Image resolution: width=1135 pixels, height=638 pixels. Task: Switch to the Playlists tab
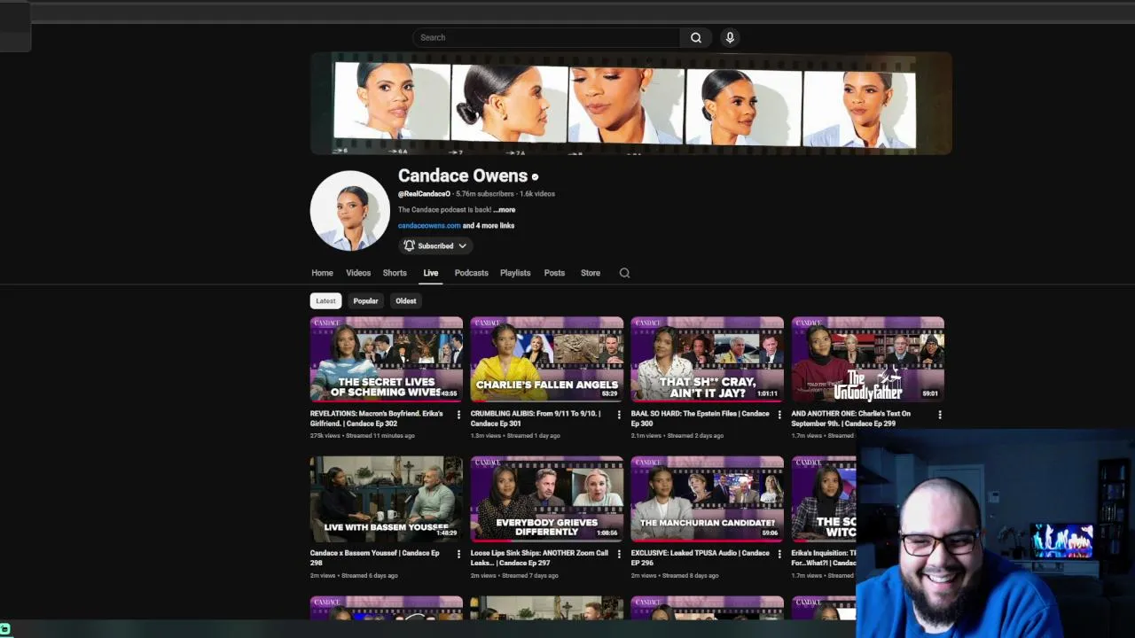point(515,273)
